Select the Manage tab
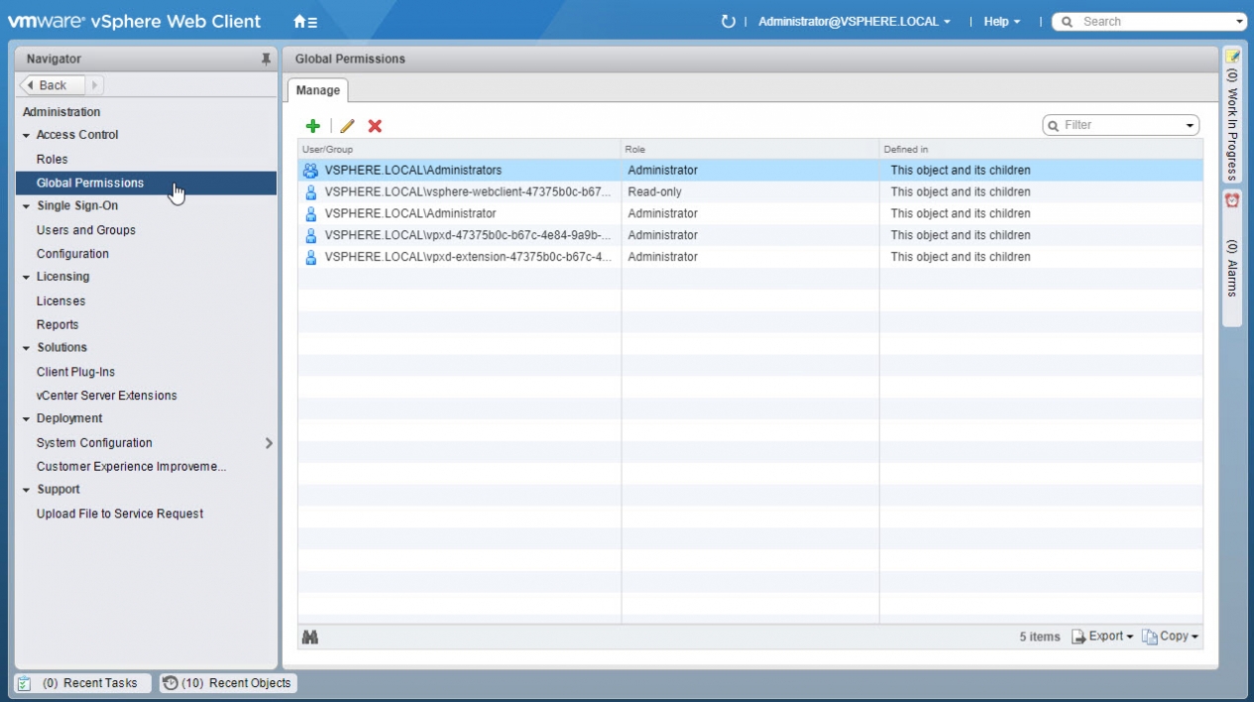The height and width of the screenshot is (702, 1254). pyautogui.click(x=318, y=90)
